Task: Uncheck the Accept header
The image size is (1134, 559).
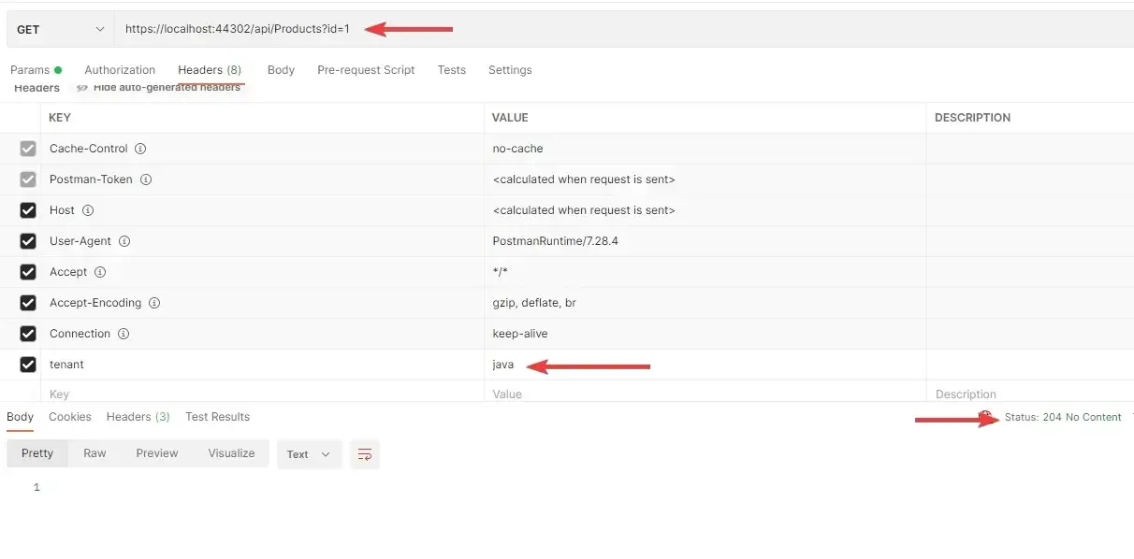Action: coord(27,271)
